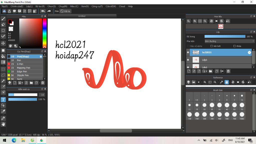This screenshot has height=144, width=256.
Task: Close reference image with X icon
Action: point(198,82)
